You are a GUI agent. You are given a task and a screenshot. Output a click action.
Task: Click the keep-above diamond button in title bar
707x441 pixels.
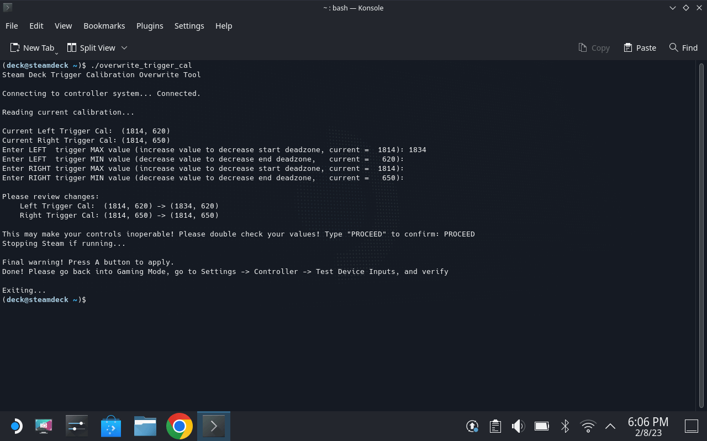point(686,8)
